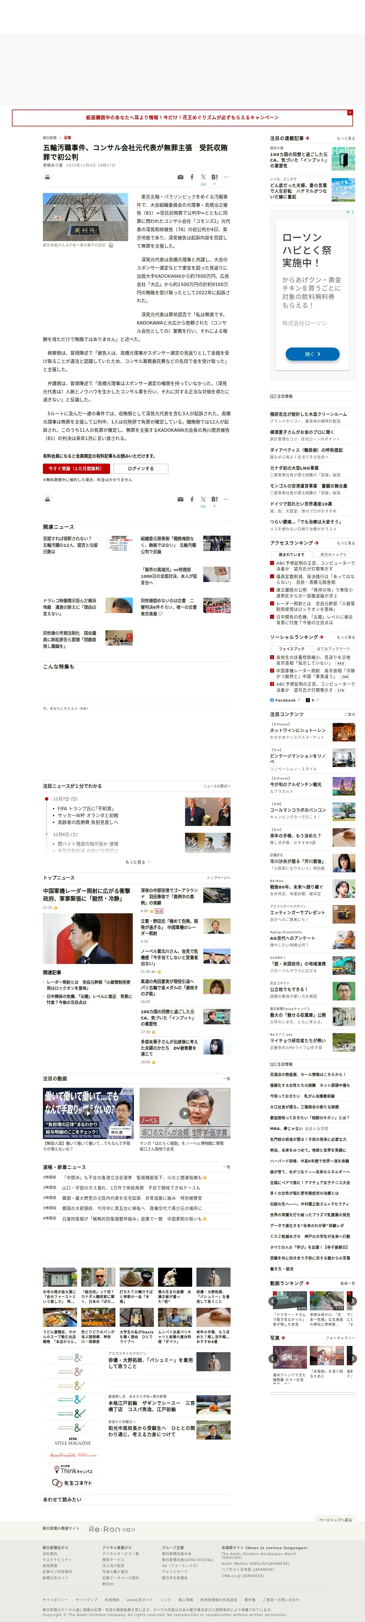Share on X via top share icon
This screenshot has width=365, height=1622.
click(x=203, y=177)
